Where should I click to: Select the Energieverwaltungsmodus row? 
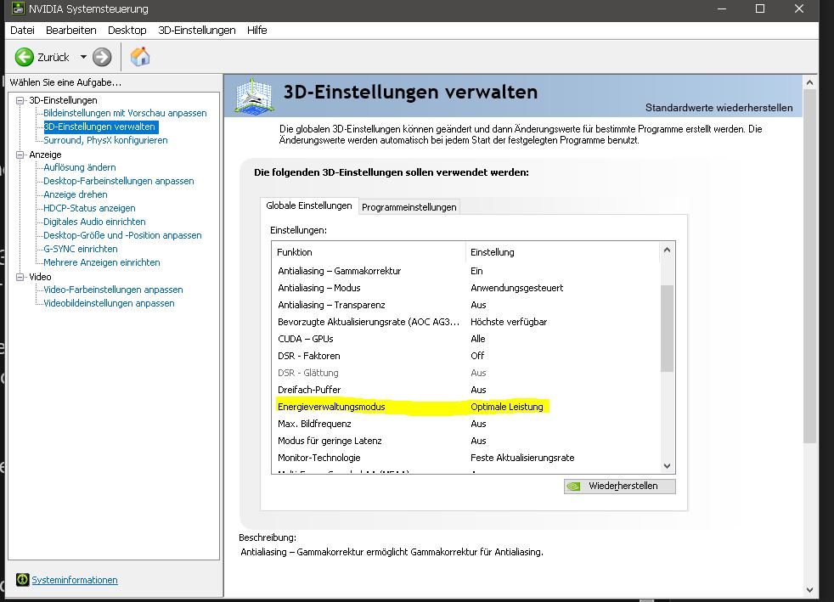(466, 408)
